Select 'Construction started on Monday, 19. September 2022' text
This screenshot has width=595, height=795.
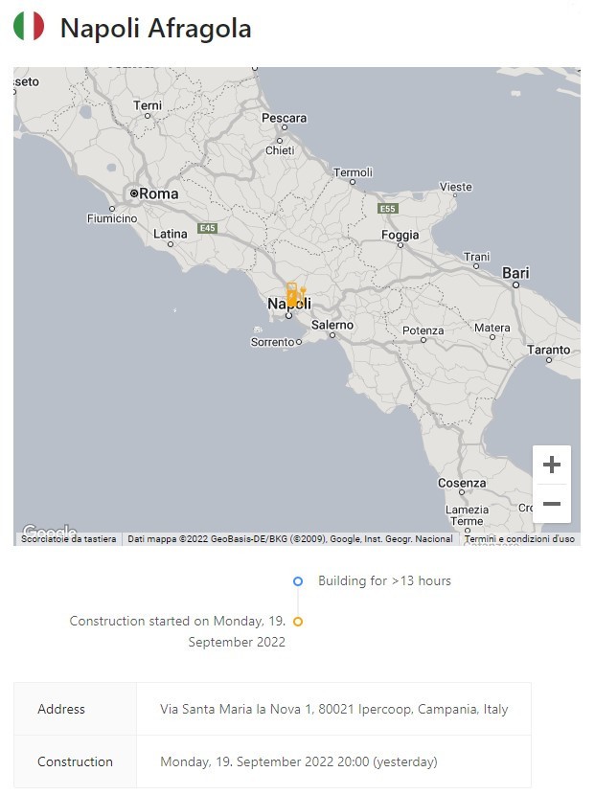pyautogui.click(x=177, y=631)
